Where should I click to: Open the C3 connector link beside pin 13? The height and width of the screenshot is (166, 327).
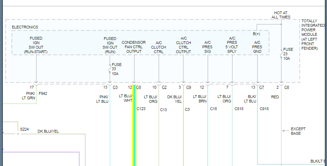[x=115, y=88]
